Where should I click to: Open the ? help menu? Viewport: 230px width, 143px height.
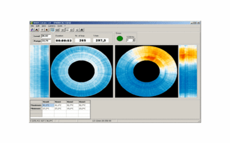65,26
